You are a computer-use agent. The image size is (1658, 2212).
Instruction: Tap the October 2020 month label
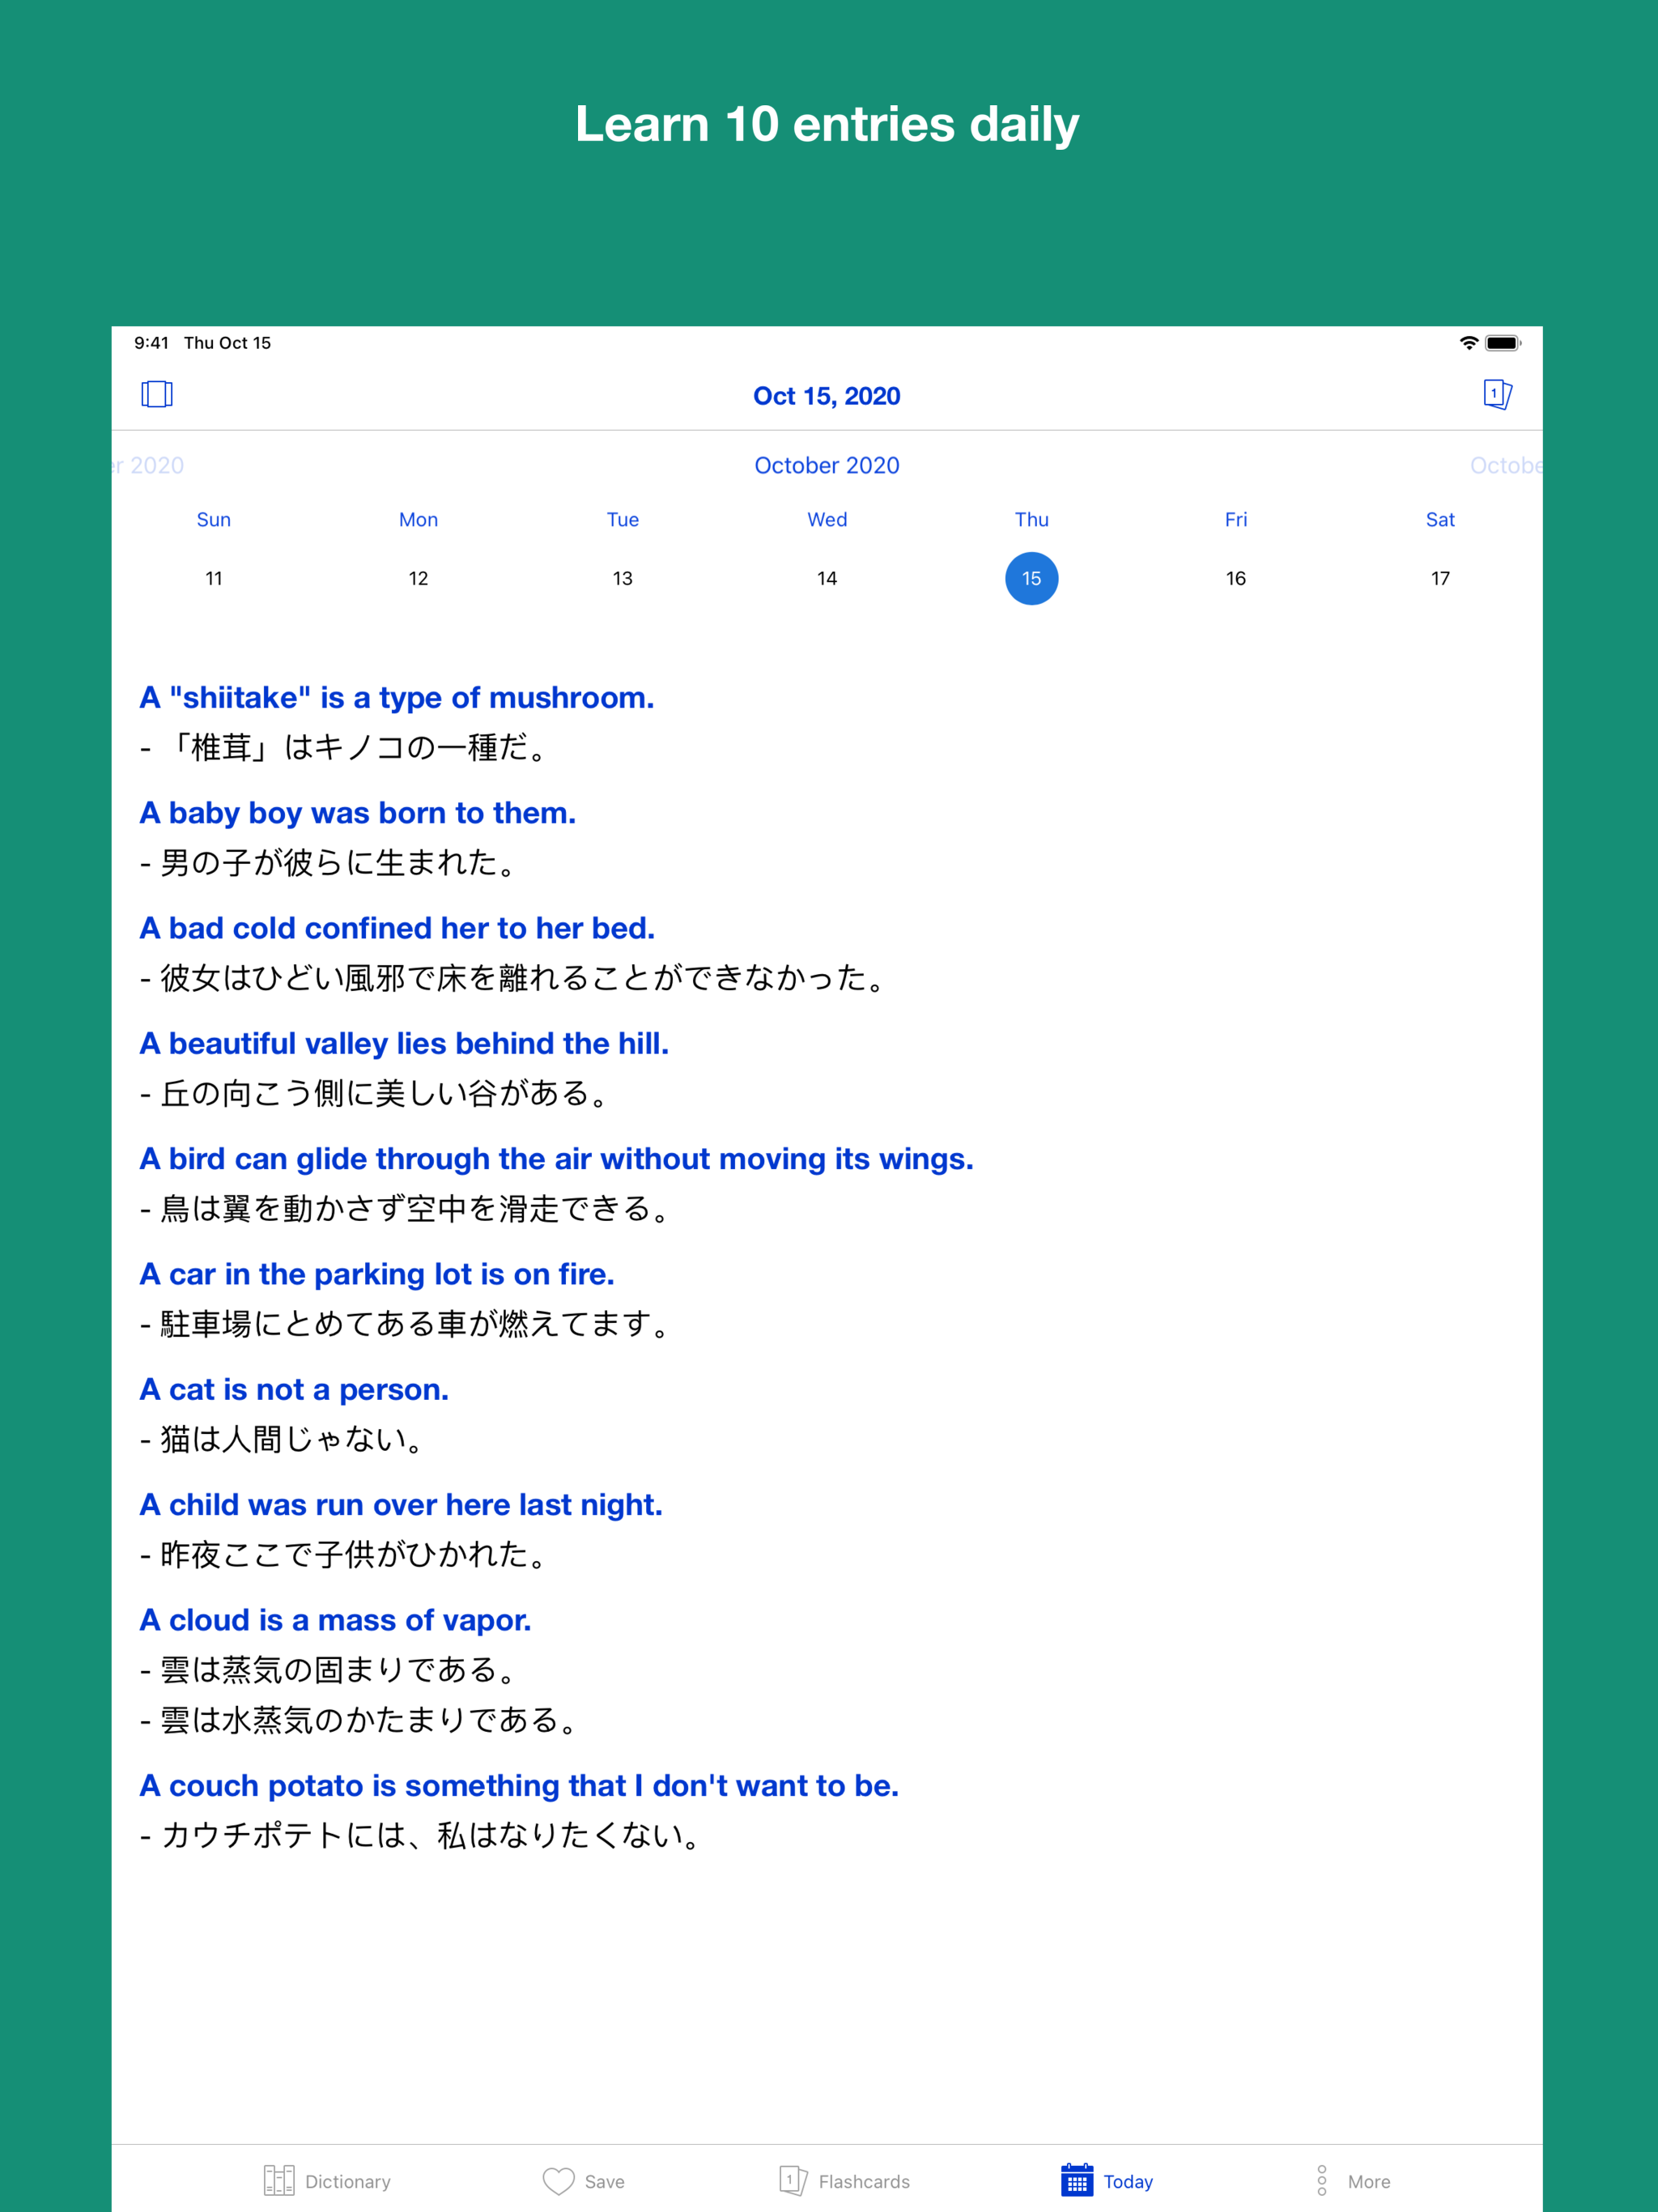(x=827, y=465)
